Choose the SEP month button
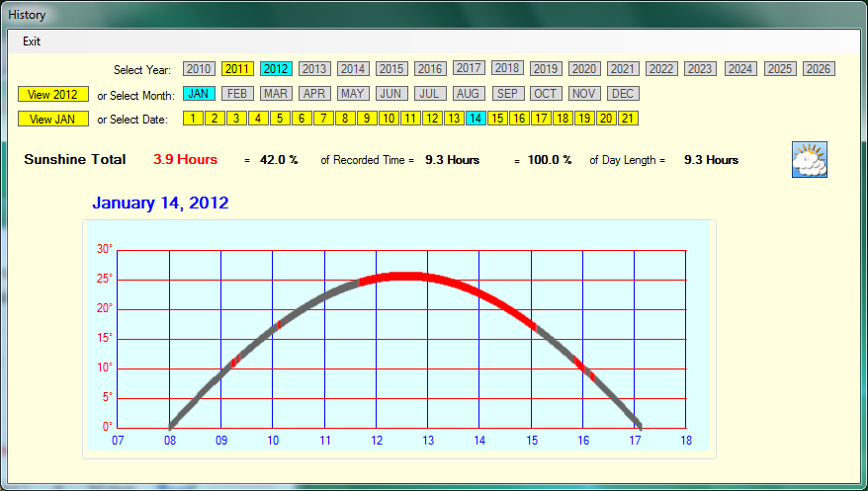The height and width of the screenshot is (491, 868). coord(508,94)
